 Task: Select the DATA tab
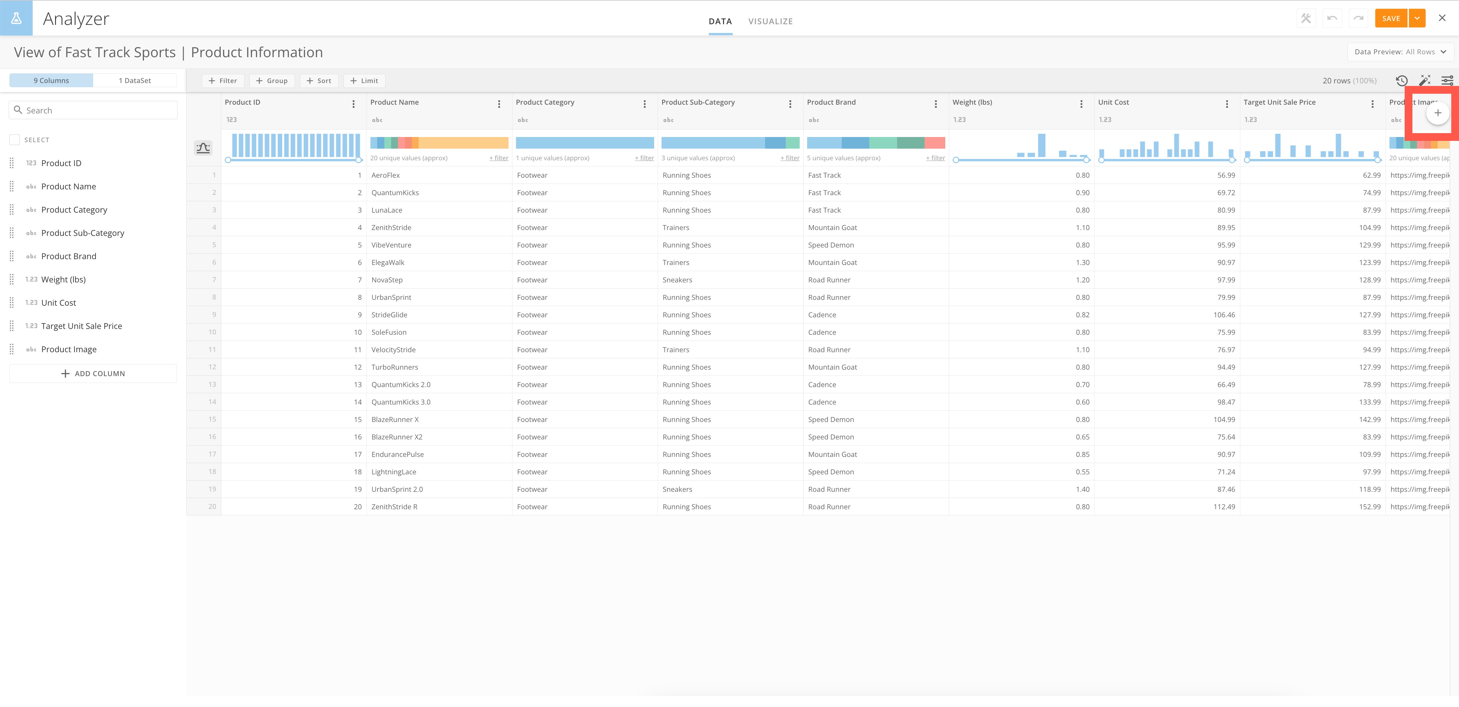coord(720,21)
